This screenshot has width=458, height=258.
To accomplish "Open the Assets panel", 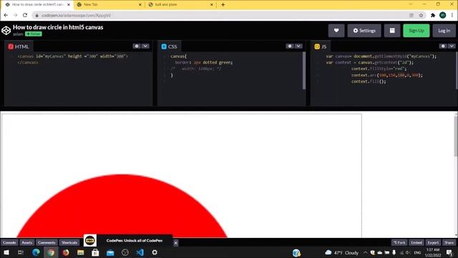I will point(27,242).
